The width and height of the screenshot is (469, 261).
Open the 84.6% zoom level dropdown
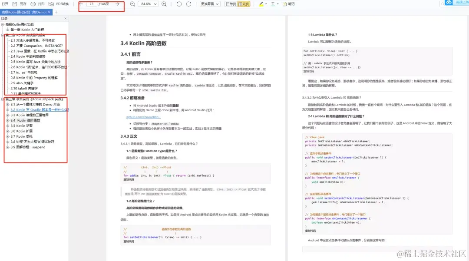pyautogui.click(x=148, y=3)
